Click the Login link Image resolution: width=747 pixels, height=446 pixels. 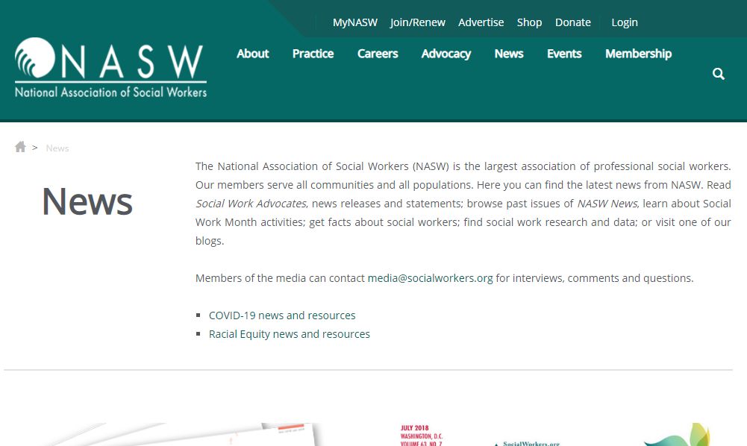(x=625, y=22)
